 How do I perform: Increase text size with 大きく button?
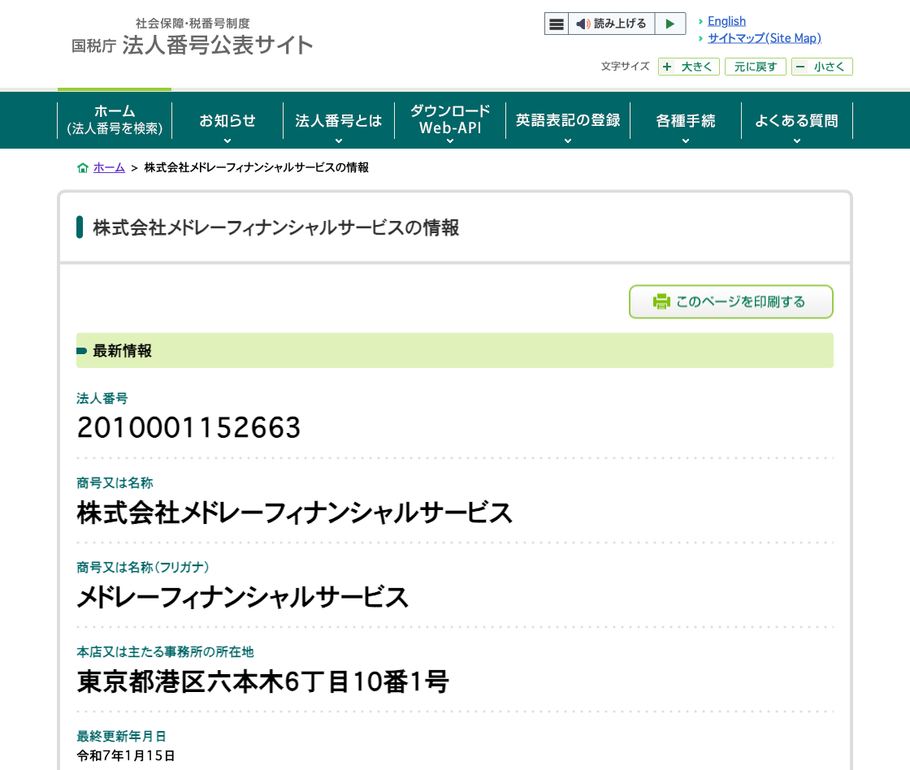pos(689,67)
